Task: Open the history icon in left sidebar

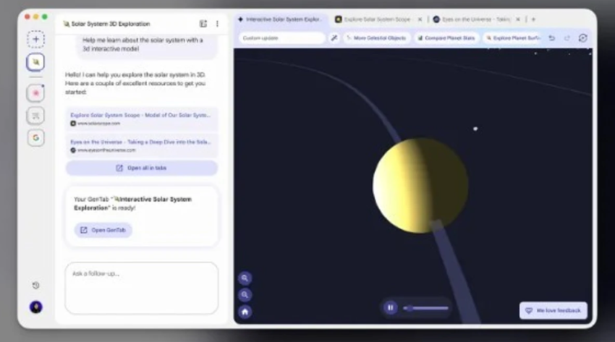Action: click(35, 286)
